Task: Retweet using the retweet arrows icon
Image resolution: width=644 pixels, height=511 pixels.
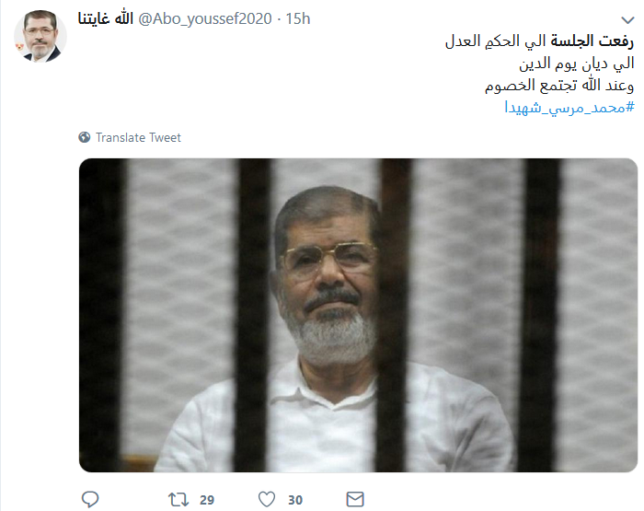Action: pyautogui.click(x=178, y=500)
